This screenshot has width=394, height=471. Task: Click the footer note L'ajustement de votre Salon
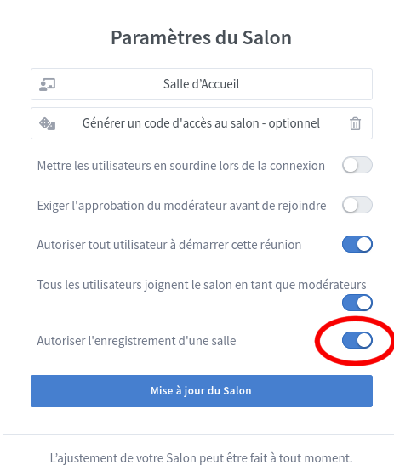pyautogui.click(x=201, y=458)
